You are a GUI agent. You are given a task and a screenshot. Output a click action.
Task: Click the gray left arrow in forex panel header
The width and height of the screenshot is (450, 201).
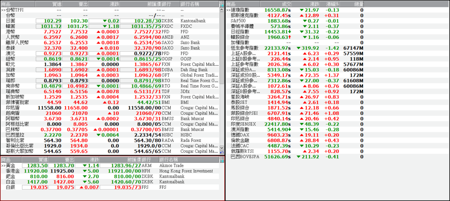[x=221, y=2]
